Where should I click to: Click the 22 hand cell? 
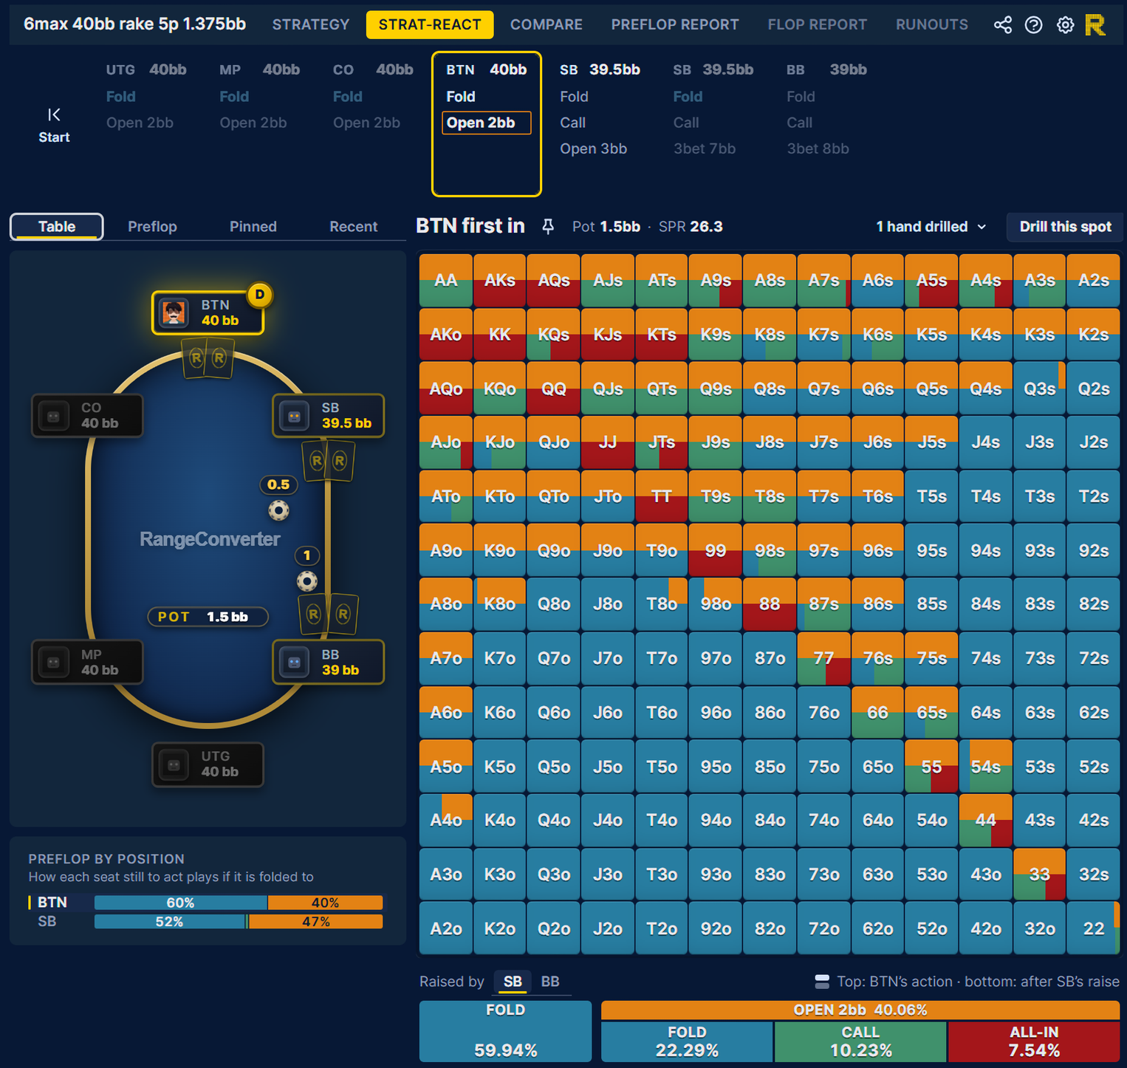tap(1093, 928)
